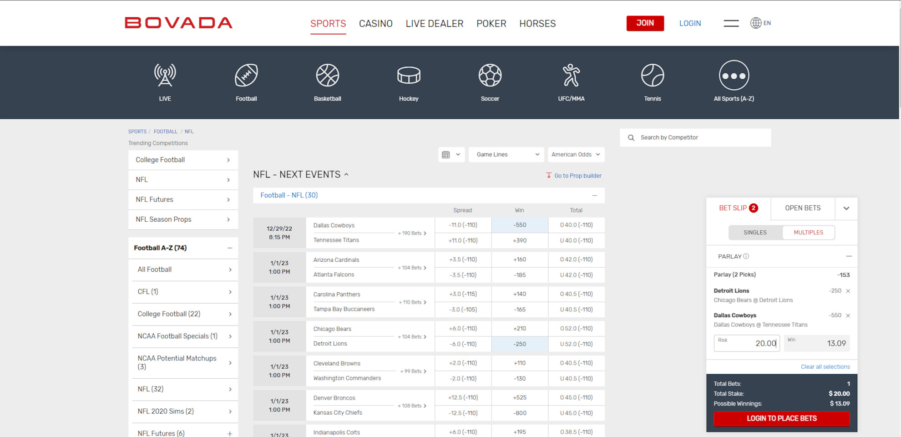Click Clear all selections link
The image size is (901, 437).
825,367
